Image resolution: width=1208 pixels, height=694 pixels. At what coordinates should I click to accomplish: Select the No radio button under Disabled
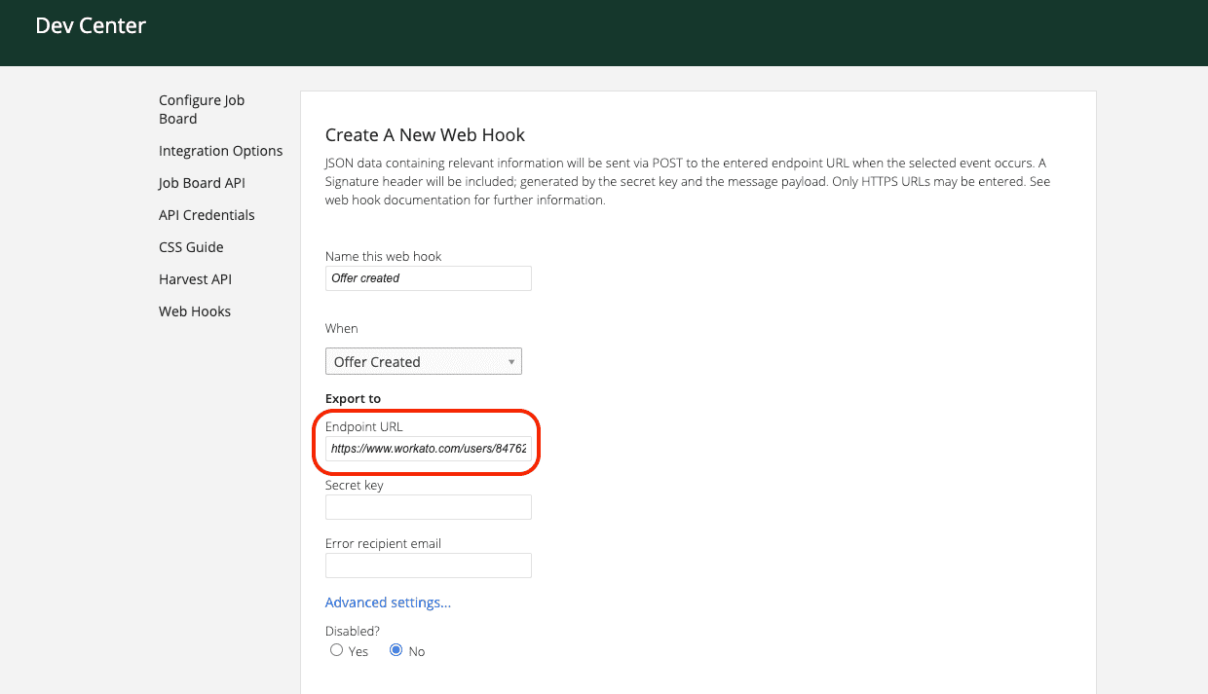[394, 649]
